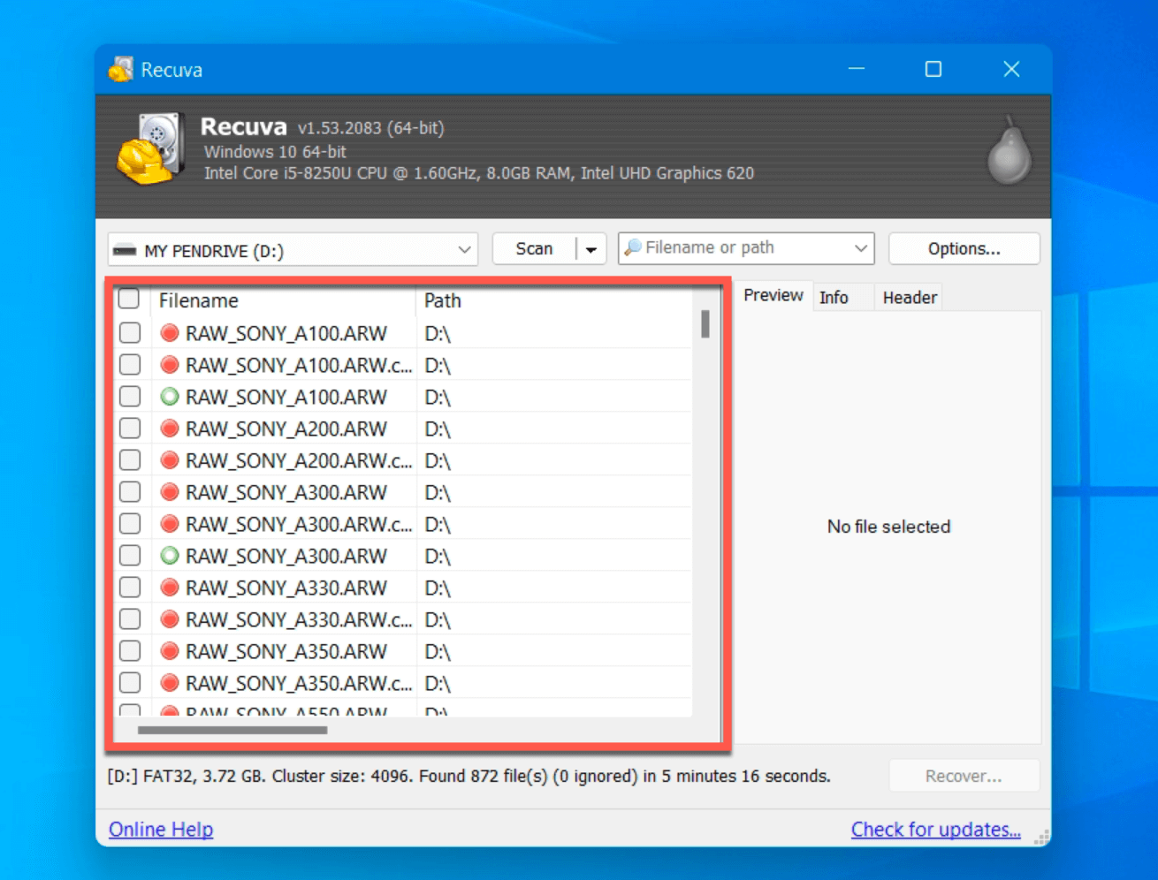Viewport: 1158px width, 880px height.
Task: Check the box for RAW_SONY_A200.ARW
Action: [x=130, y=429]
